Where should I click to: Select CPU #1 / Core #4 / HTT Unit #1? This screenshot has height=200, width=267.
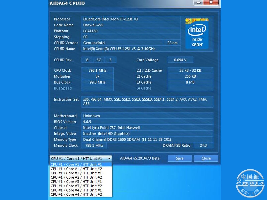click(81, 190)
